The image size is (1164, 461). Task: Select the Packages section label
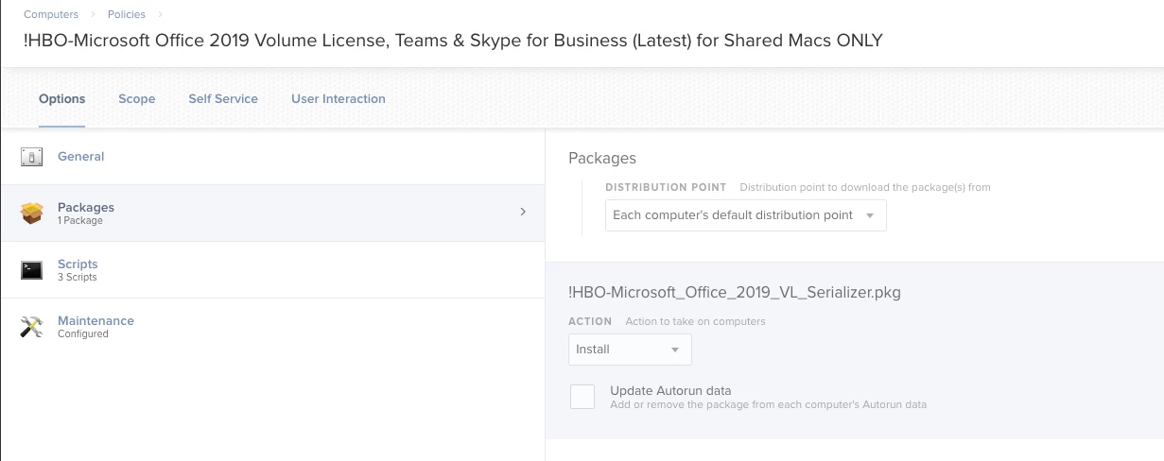(x=86, y=207)
